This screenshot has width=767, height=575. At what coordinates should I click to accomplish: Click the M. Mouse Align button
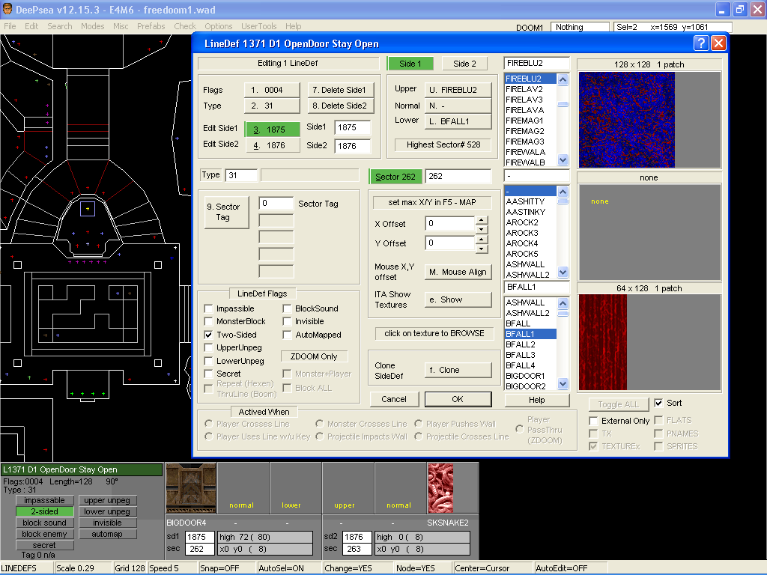click(x=458, y=272)
